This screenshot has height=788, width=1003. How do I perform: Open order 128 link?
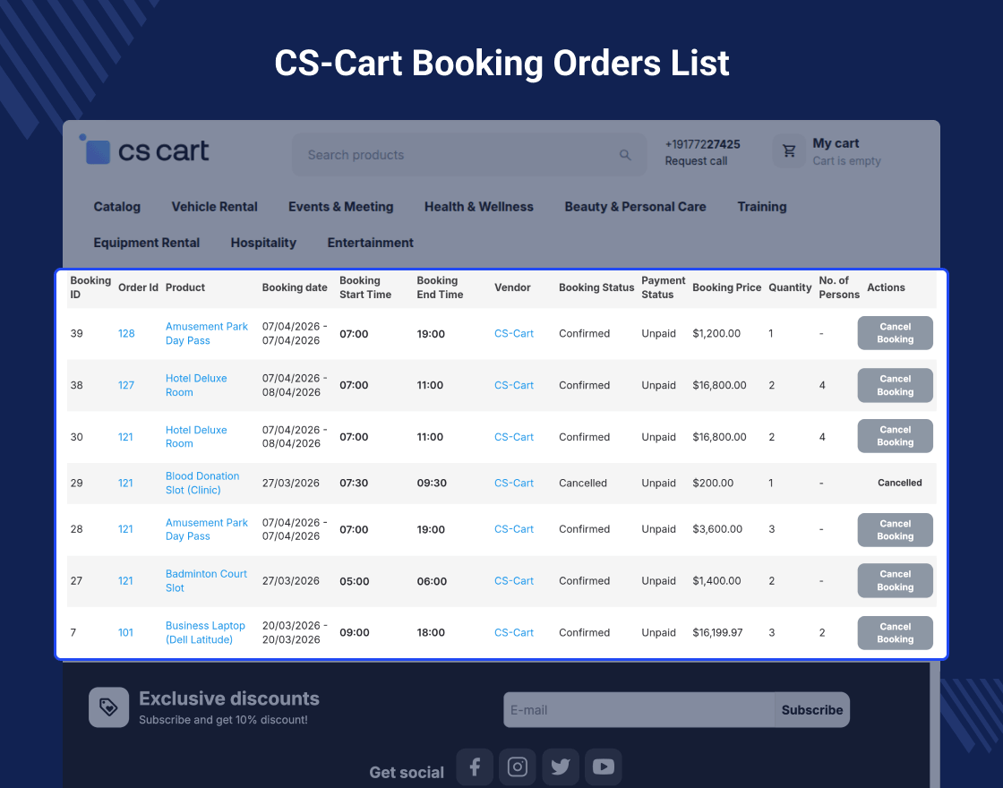click(x=126, y=333)
